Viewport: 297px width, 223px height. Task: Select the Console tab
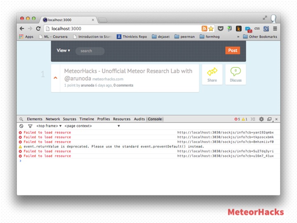155,119
